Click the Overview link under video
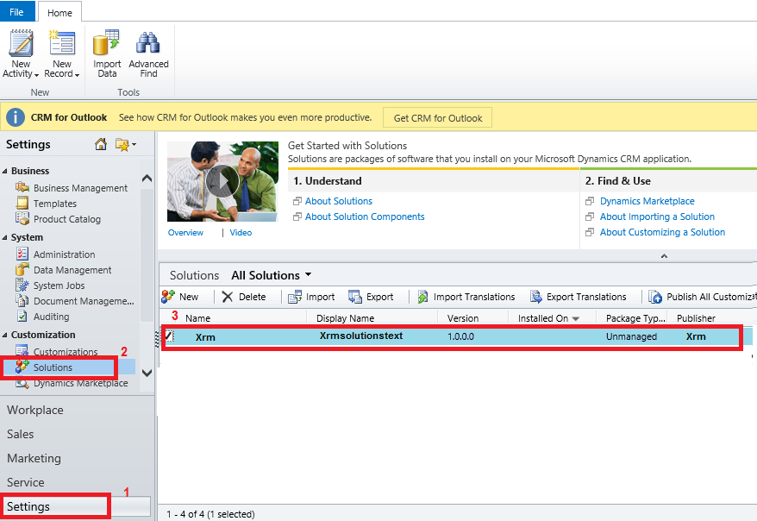757x521 pixels. coord(185,232)
